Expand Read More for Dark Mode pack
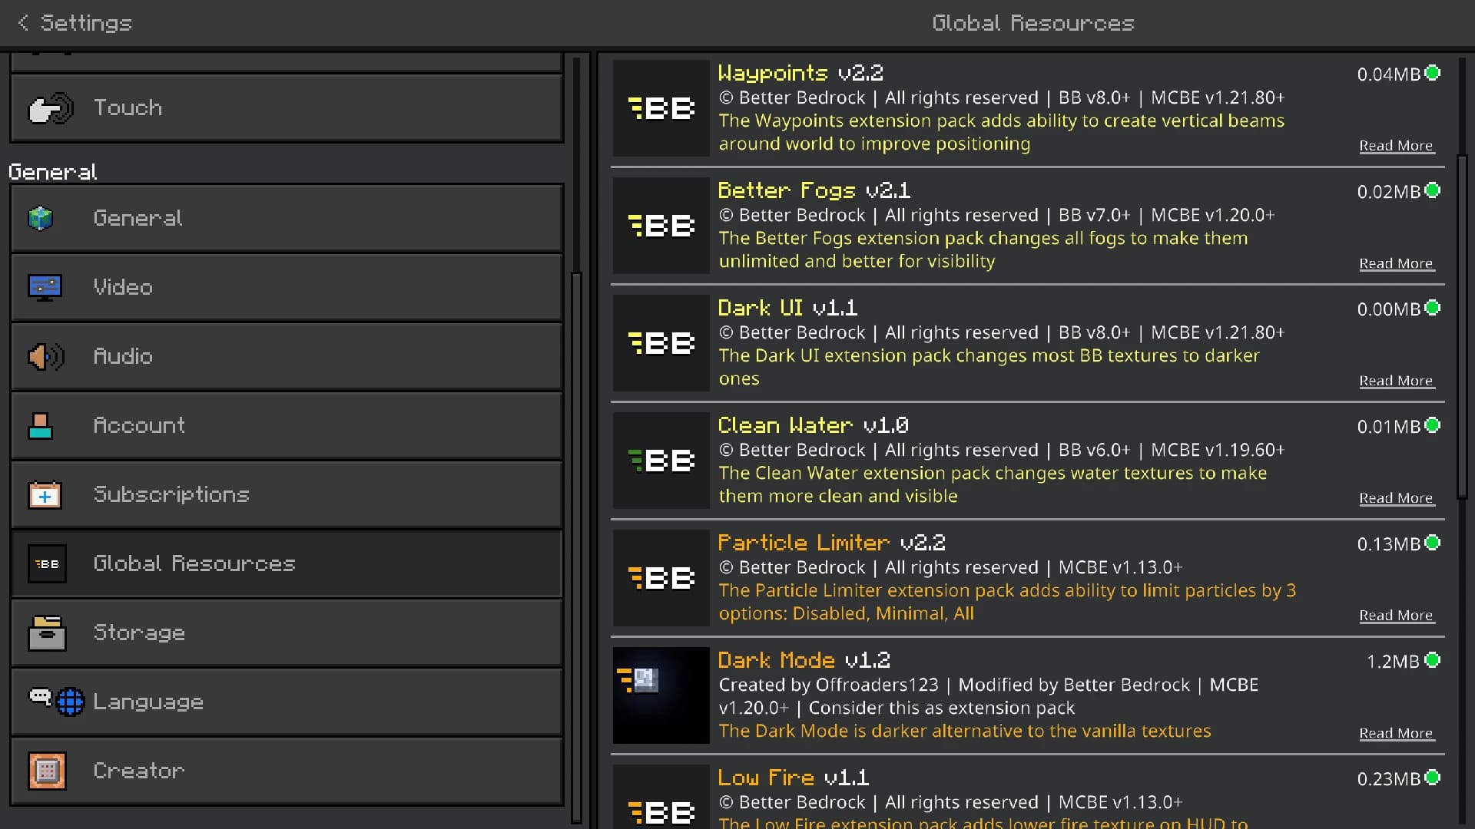 (x=1396, y=733)
